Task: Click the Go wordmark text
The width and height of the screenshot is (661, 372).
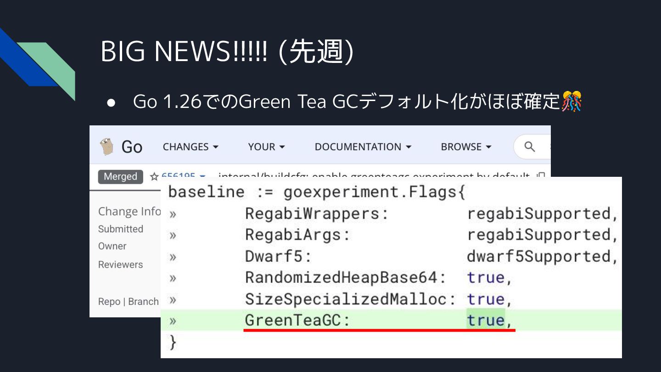Action: [132, 147]
